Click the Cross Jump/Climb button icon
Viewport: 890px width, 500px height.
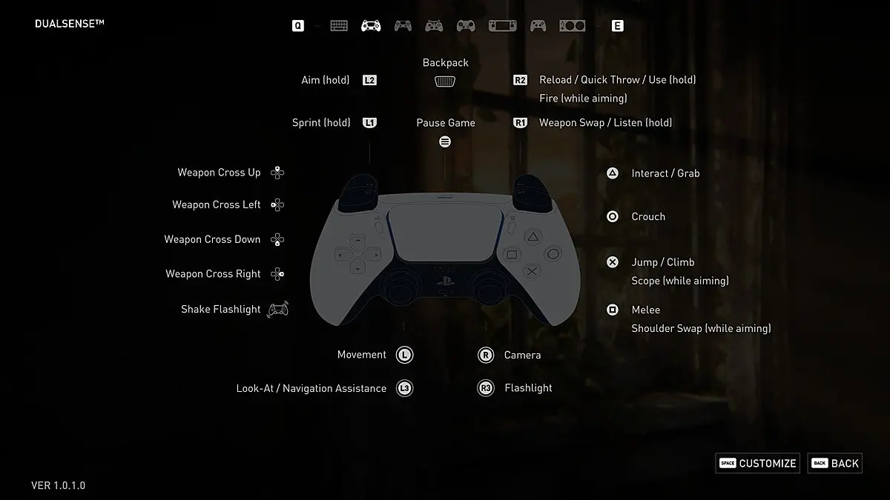613,262
